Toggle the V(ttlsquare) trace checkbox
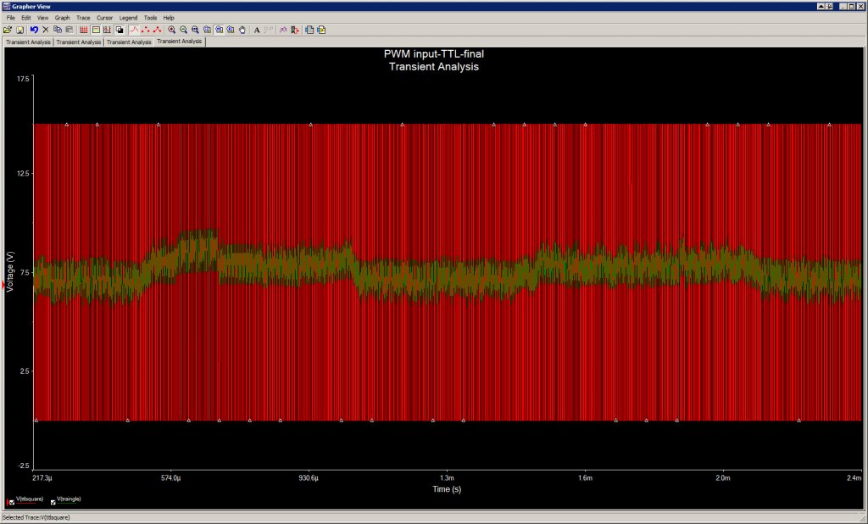This screenshot has height=524, width=868. tap(12, 503)
